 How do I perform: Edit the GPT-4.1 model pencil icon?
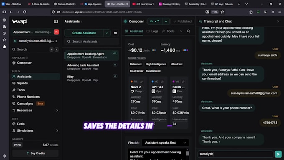click(162, 81)
